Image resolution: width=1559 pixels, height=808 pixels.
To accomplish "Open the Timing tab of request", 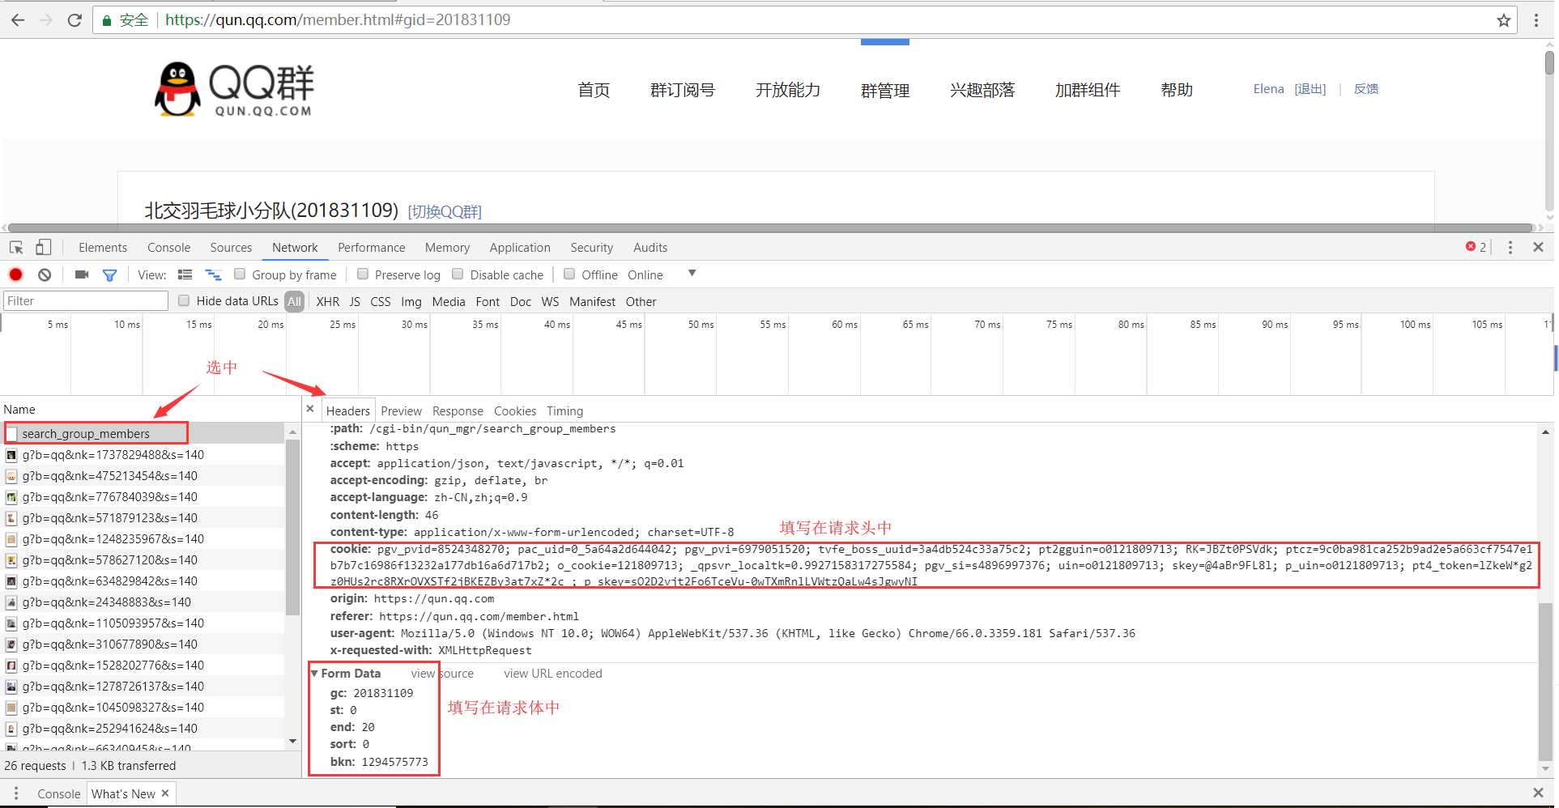I will pos(564,410).
